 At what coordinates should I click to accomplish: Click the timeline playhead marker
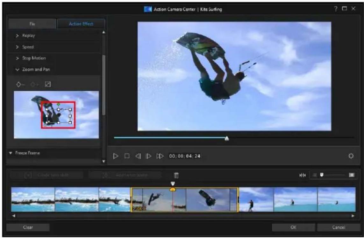coord(173,184)
